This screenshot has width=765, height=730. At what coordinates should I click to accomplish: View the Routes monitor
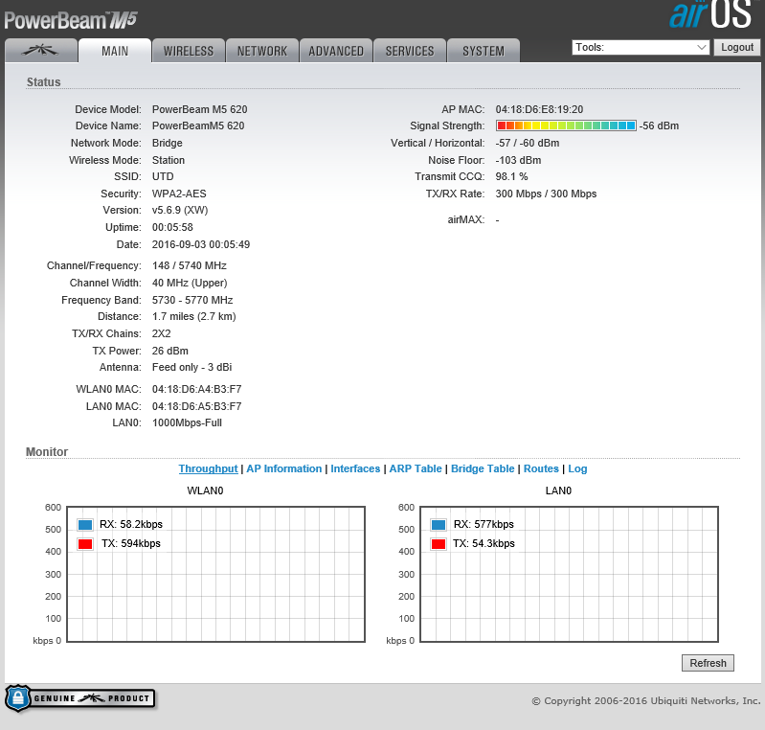(x=541, y=468)
